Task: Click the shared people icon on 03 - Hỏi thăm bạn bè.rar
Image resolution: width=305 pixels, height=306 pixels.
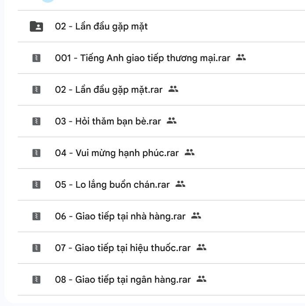Action: 172,120
